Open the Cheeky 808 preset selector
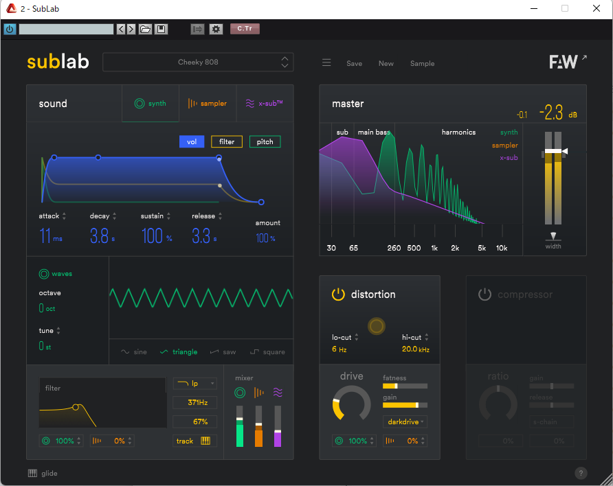Image resolution: width=613 pixels, height=486 pixels. 198,62
